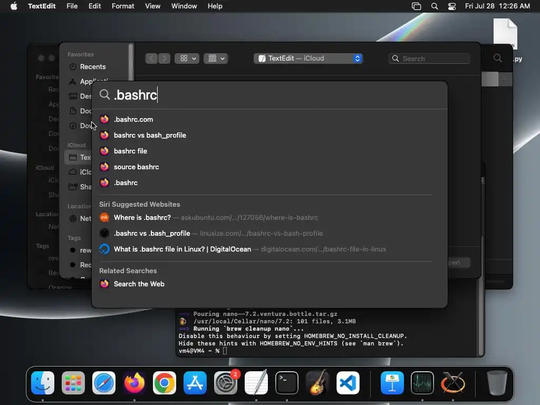Open the X-shaped app icon in Dock
The image size is (540, 405).
(453, 383)
